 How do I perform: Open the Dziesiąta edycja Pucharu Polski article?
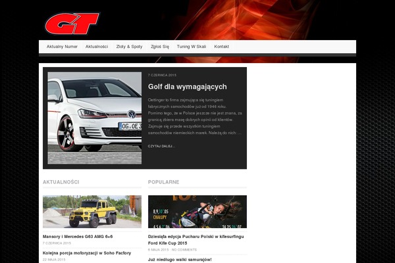[196, 240]
